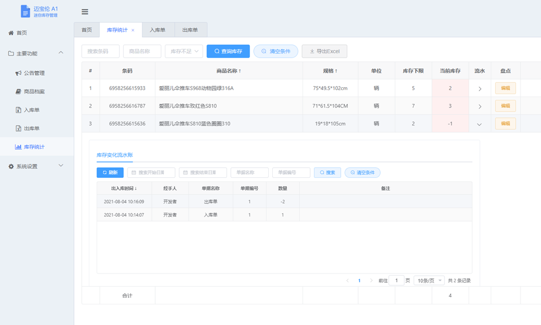Image resolution: width=541 pixels, height=325 pixels.
Task: Switch to the 首页 tab
Action: coord(87,30)
